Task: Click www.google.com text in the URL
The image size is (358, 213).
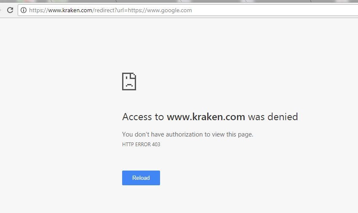Action: (169, 10)
